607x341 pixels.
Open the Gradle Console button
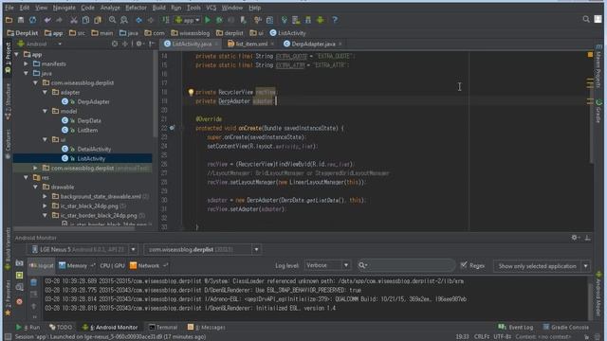pos(565,328)
